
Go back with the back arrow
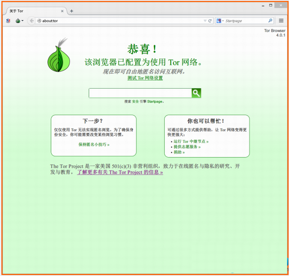pos(32,21)
